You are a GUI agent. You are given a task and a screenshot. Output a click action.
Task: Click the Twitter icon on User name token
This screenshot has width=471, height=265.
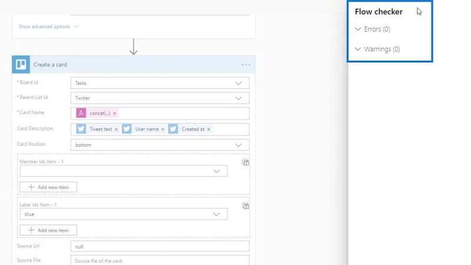pos(127,129)
